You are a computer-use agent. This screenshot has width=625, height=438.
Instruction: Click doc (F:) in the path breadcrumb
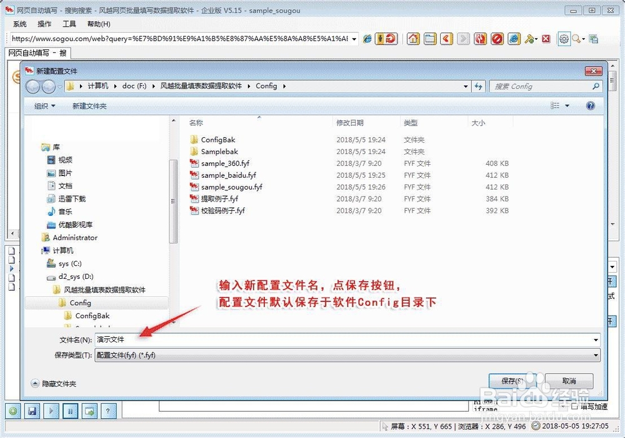click(134, 86)
